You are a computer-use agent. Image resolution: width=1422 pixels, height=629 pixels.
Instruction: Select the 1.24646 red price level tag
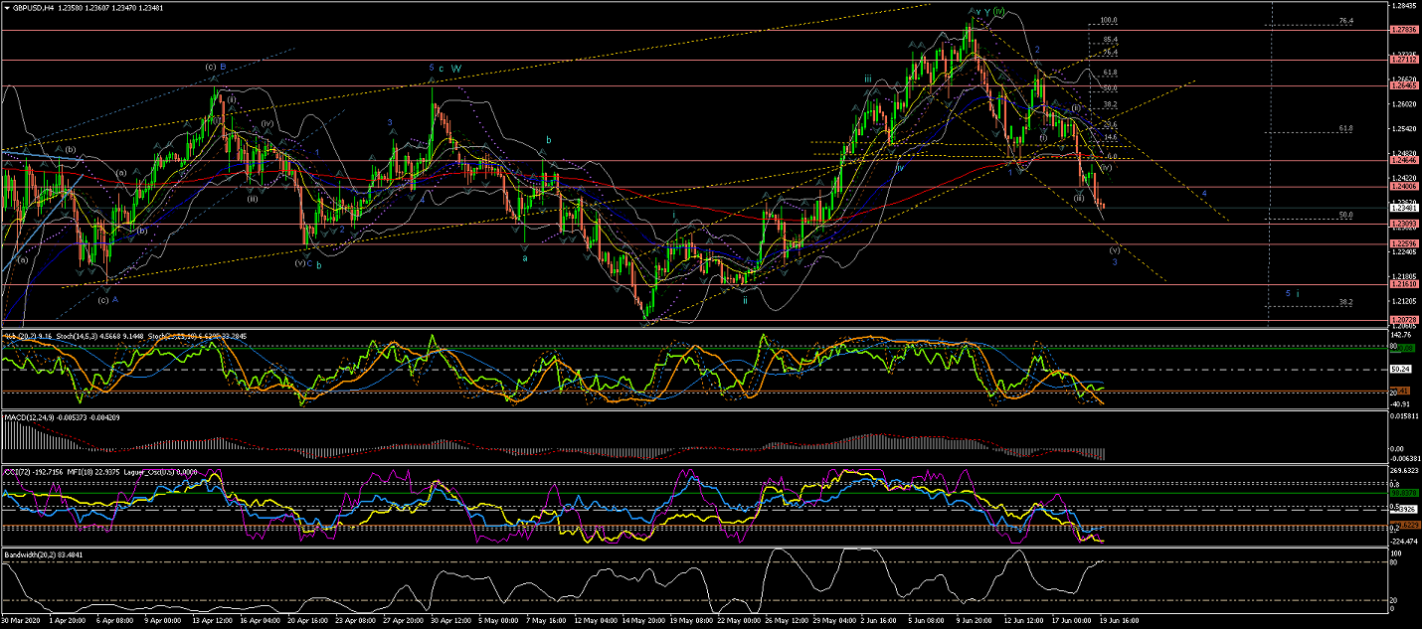click(x=1403, y=160)
